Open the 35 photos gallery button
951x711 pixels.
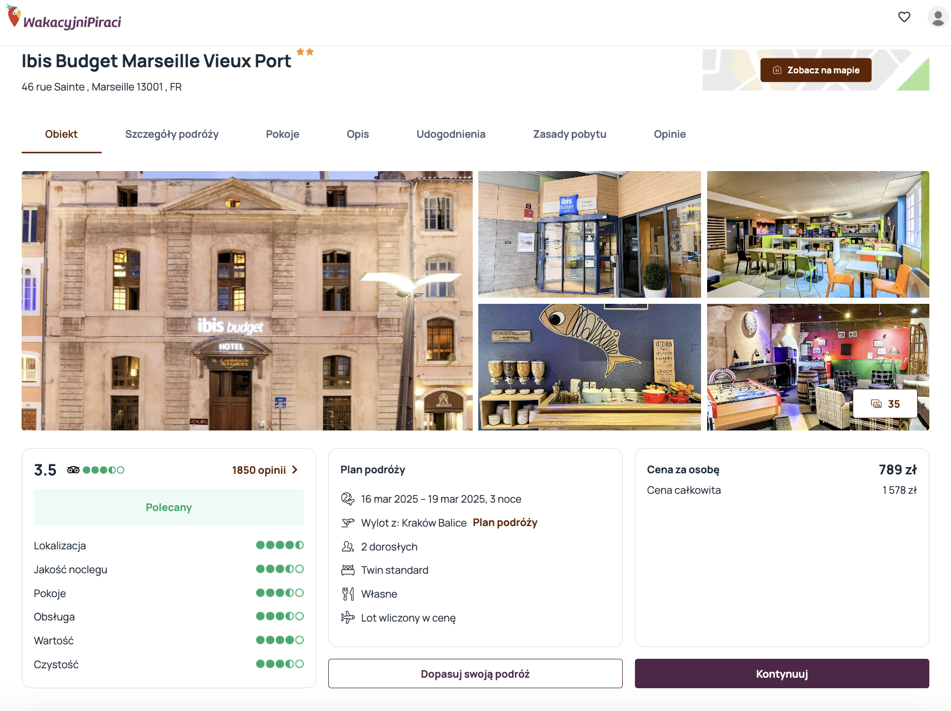(885, 404)
